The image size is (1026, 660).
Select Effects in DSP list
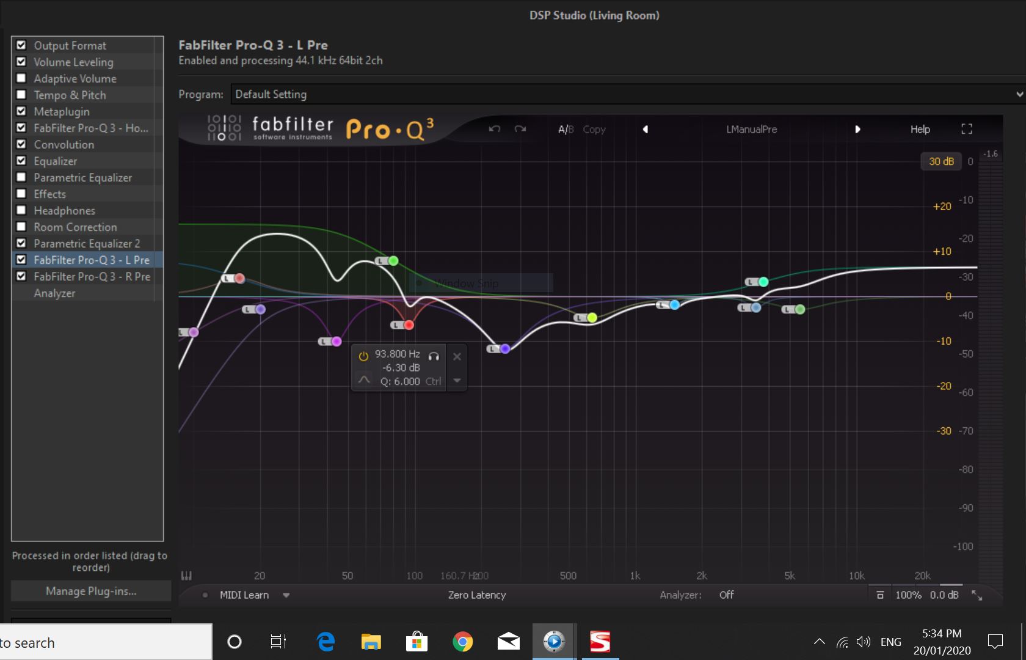tap(49, 194)
